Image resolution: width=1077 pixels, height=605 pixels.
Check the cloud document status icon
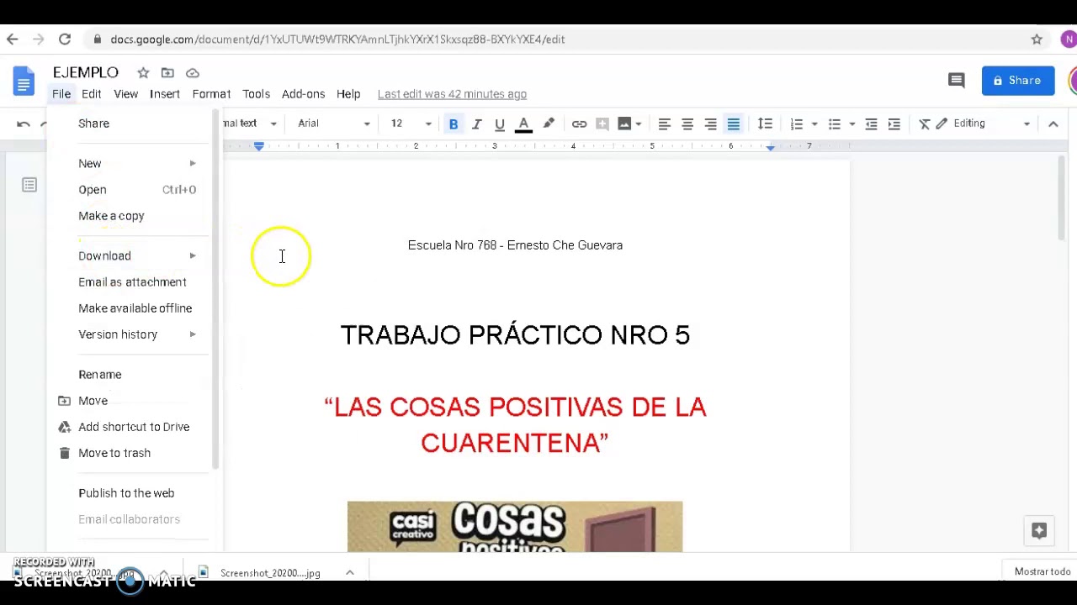click(193, 73)
